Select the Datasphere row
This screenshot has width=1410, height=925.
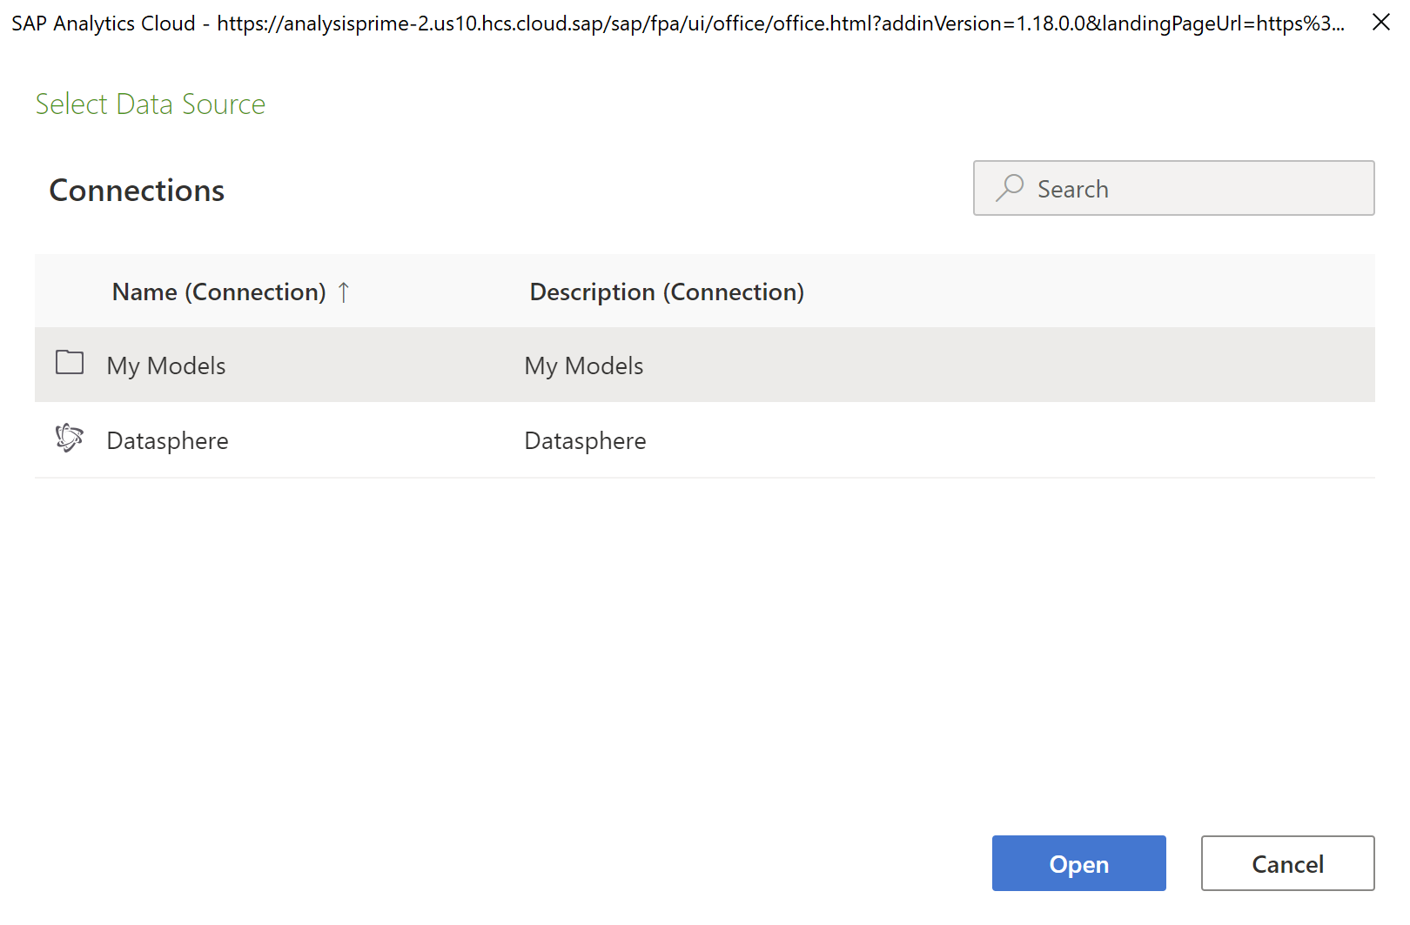(348, 439)
